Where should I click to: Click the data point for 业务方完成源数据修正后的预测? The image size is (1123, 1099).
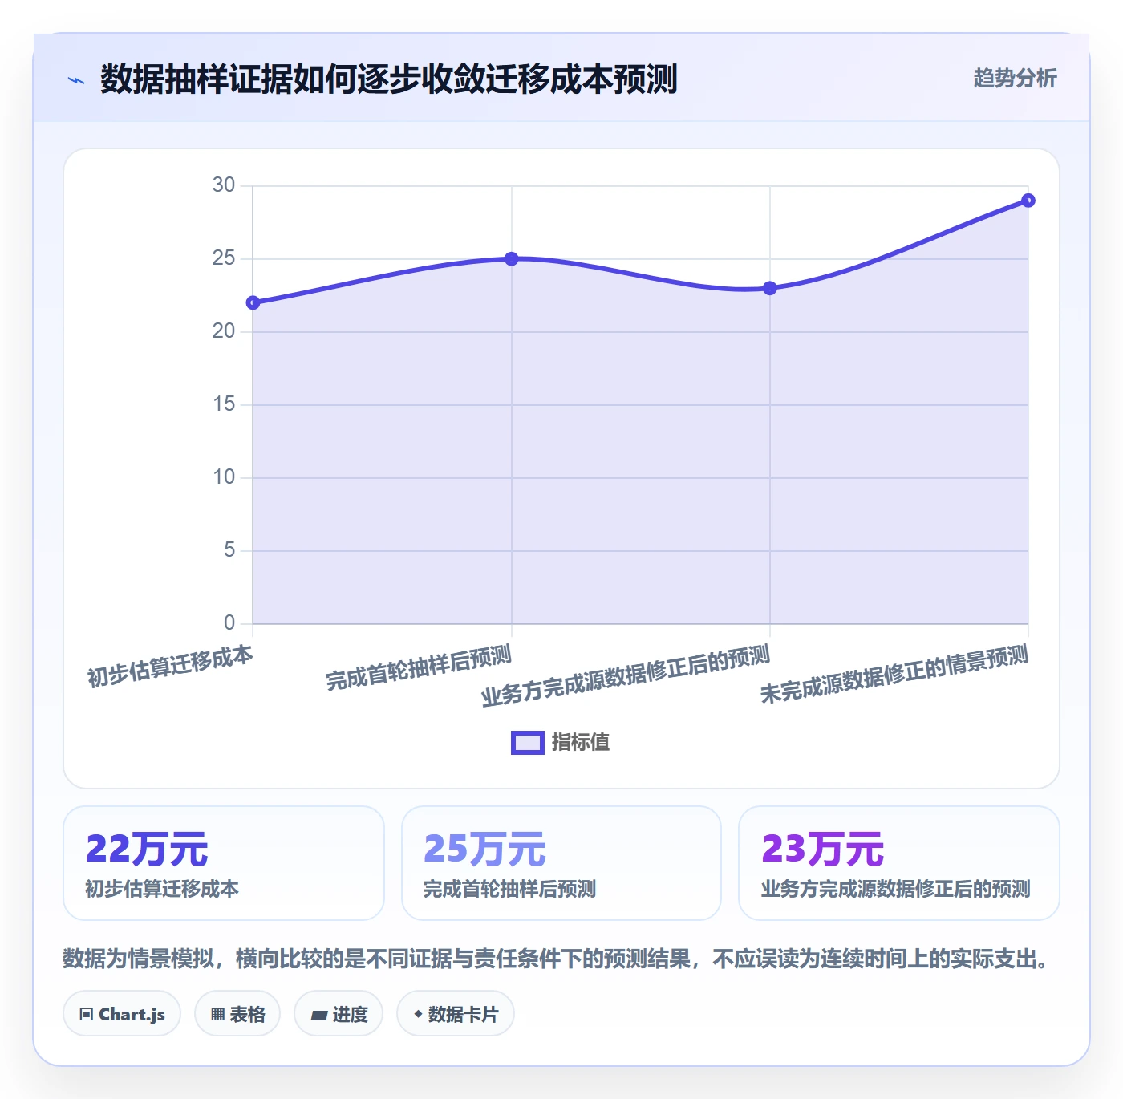pos(770,288)
